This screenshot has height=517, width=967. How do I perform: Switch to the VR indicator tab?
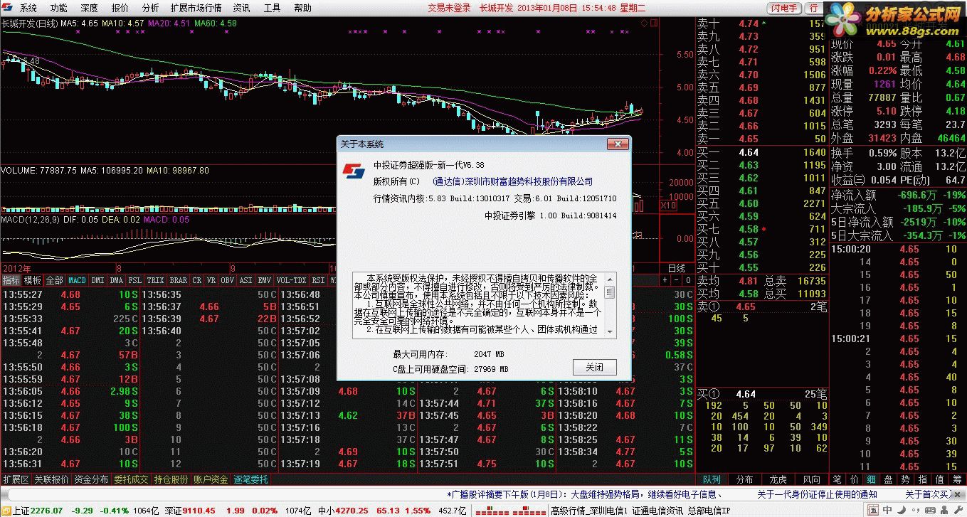click(x=211, y=280)
